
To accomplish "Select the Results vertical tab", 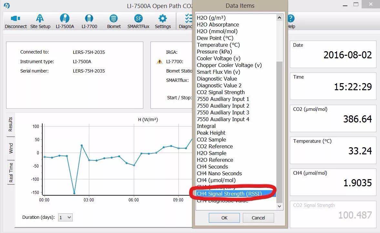I will [11, 124].
